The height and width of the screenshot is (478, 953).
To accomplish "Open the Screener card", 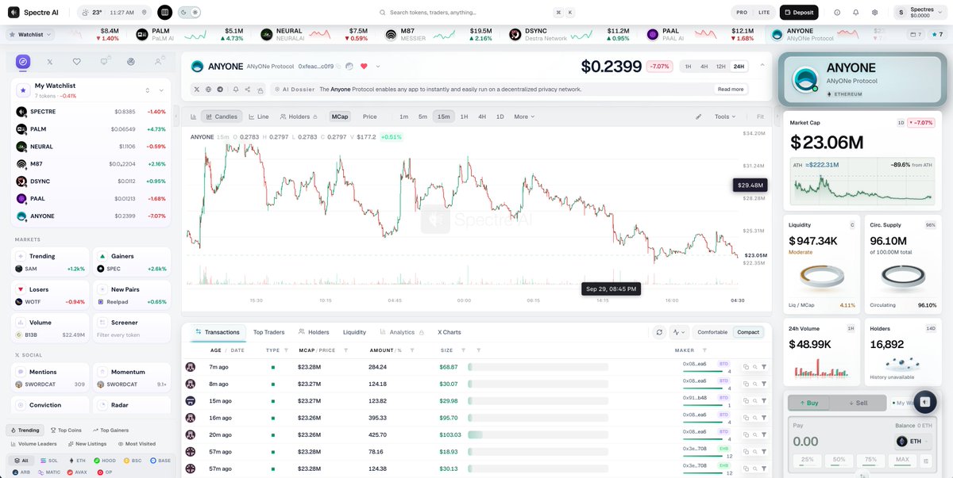I will [x=132, y=329].
